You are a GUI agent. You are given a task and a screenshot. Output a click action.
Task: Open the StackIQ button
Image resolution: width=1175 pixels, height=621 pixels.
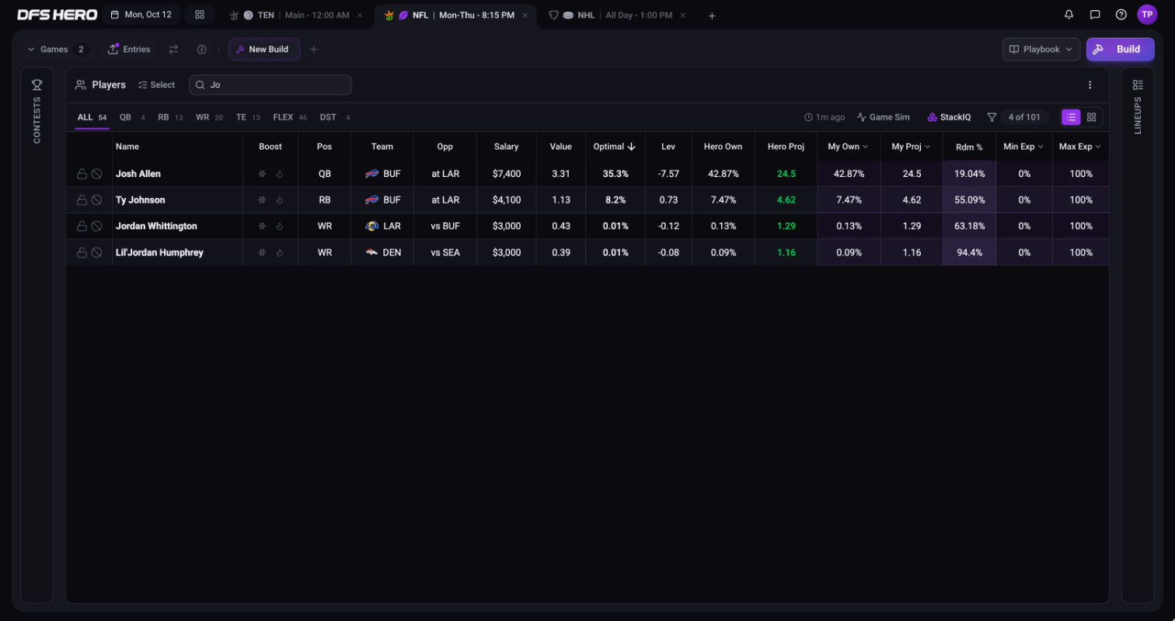coord(949,117)
